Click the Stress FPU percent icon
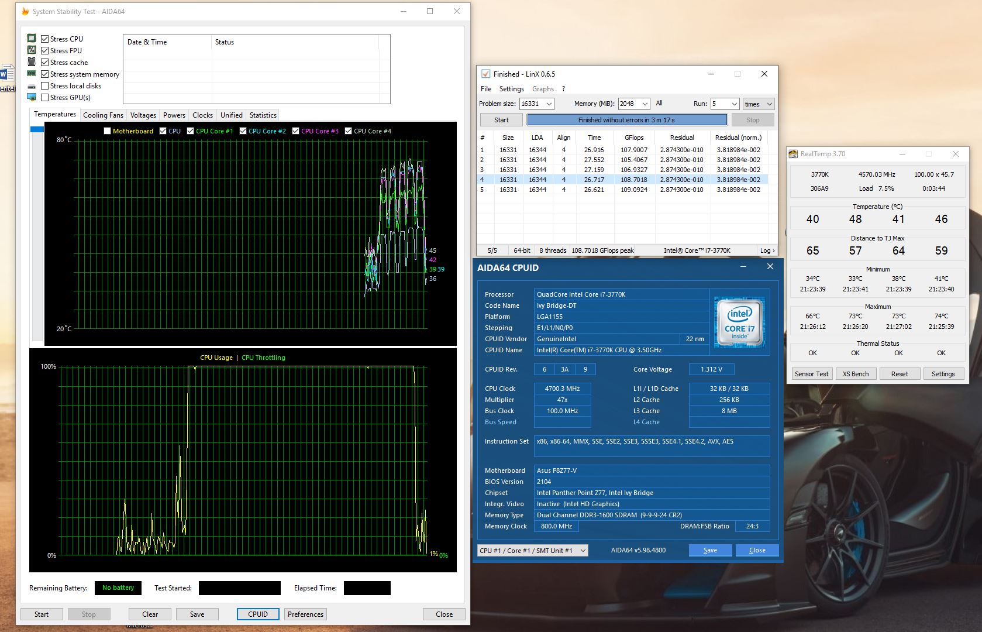This screenshot has width=982, height=632. [x=32, y=50]
